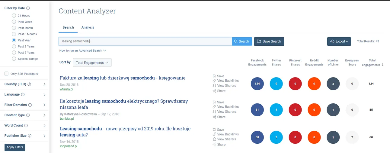Expand the Country (TLD) filter

pyautogui.click(x=44, y=84)
